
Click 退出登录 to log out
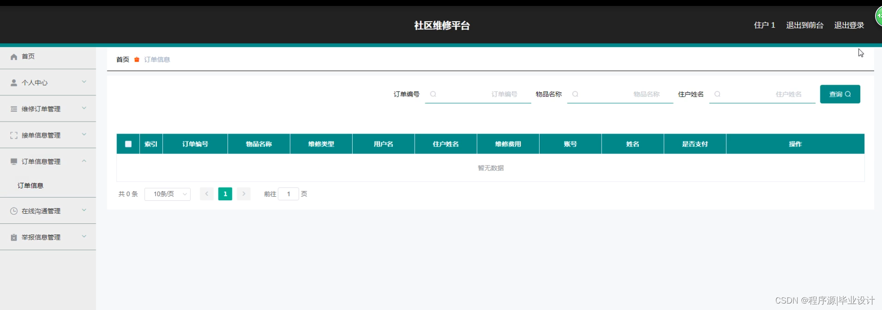tap(849, 25)
